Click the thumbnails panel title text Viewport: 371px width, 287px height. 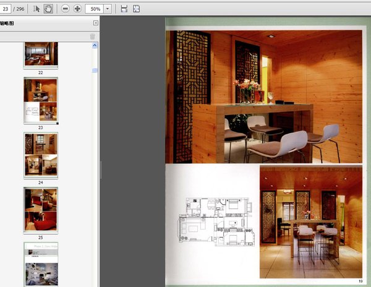[x=7, y=23]
